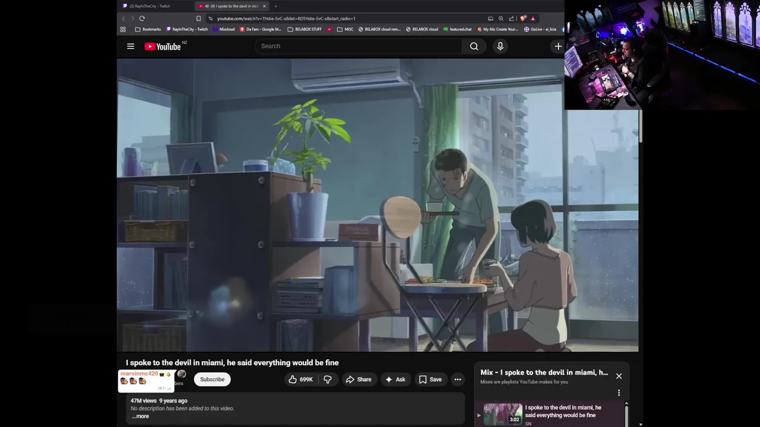760x427 pixels.
Task: Reload the YouTube page
Action: tap(142, 18)
